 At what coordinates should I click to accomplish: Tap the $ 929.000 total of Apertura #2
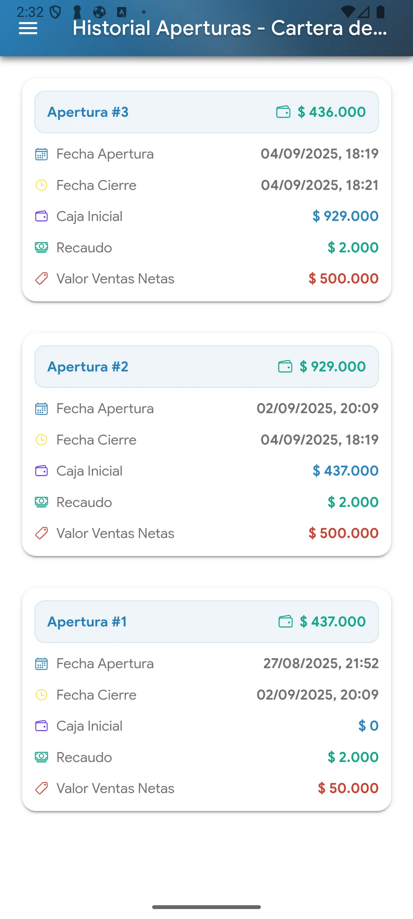[x=333, y=367]
